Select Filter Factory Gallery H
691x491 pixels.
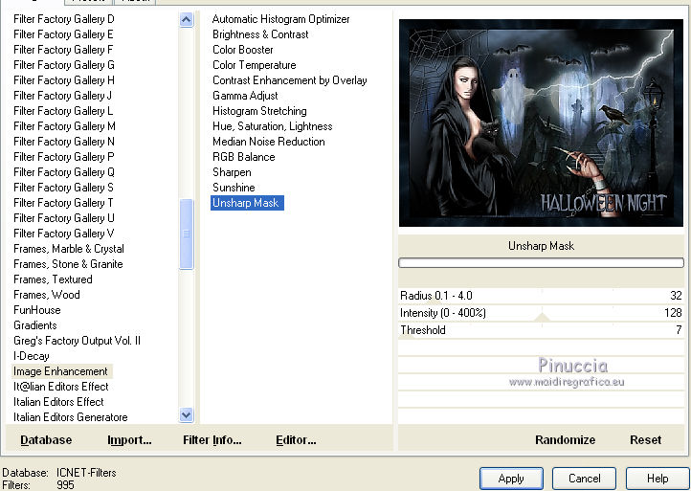tap(64, 80)
